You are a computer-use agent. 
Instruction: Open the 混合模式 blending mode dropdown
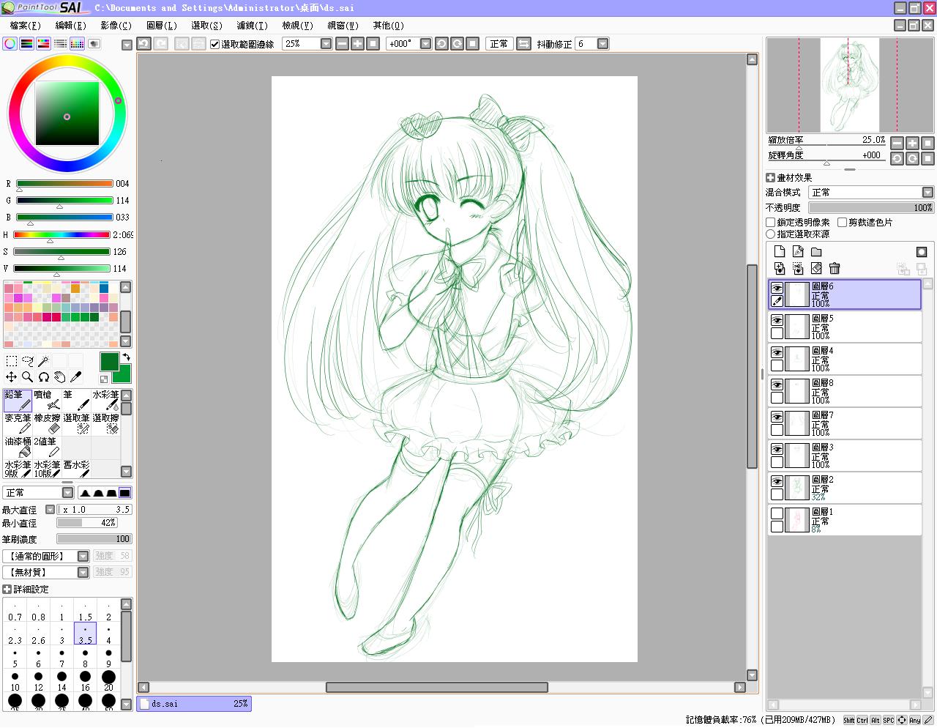click(x=871, y=193)
